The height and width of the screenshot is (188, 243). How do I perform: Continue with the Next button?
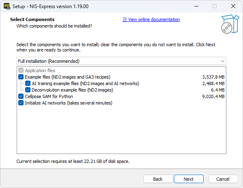[x=189, y=179]
